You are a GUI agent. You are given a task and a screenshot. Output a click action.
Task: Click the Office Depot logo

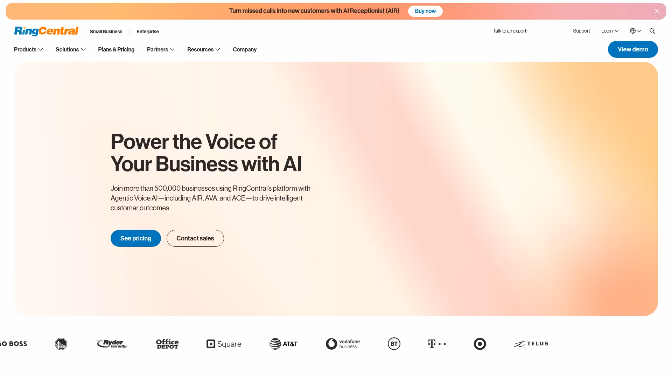point(167,344)
